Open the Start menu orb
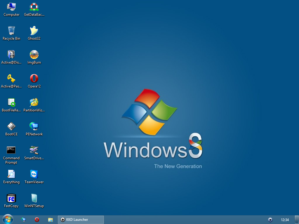 click(x=8, y=219)
